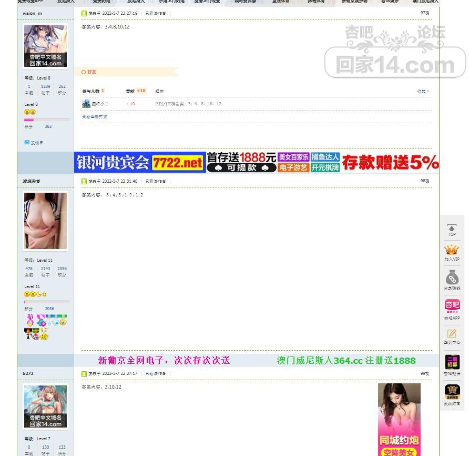
Task: Click the 99楼 floor number link
Action: coord(424,373)
